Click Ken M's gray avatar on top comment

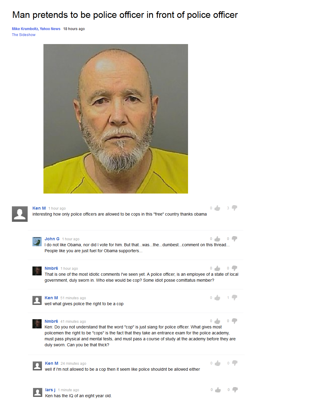(x=20, y=214)
